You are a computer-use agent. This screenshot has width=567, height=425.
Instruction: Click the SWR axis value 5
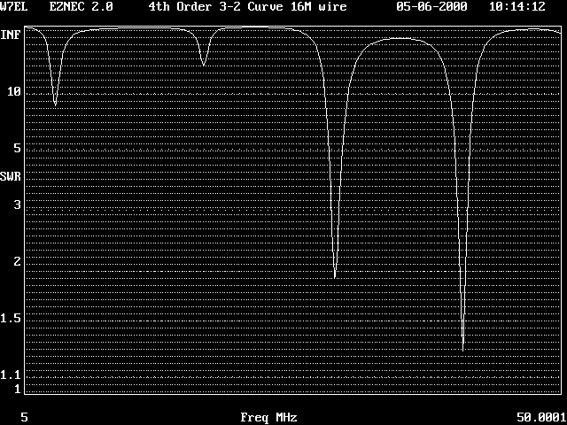point(18,148)
